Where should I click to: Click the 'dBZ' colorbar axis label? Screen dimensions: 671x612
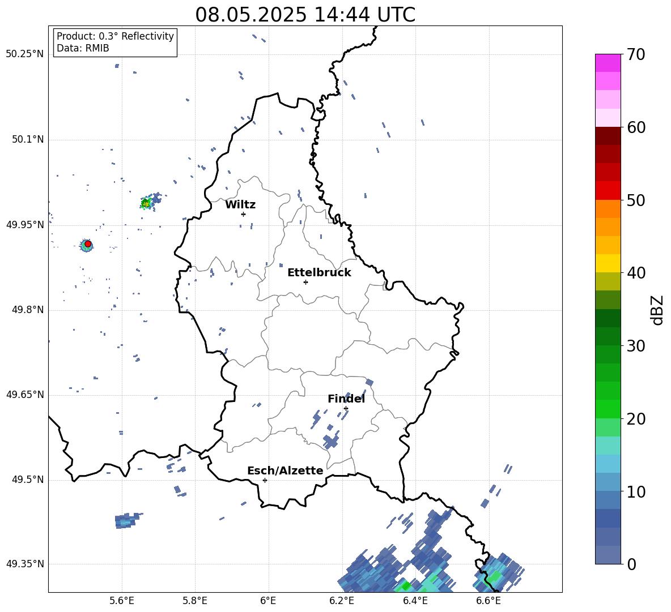click(x=658, y=310)
